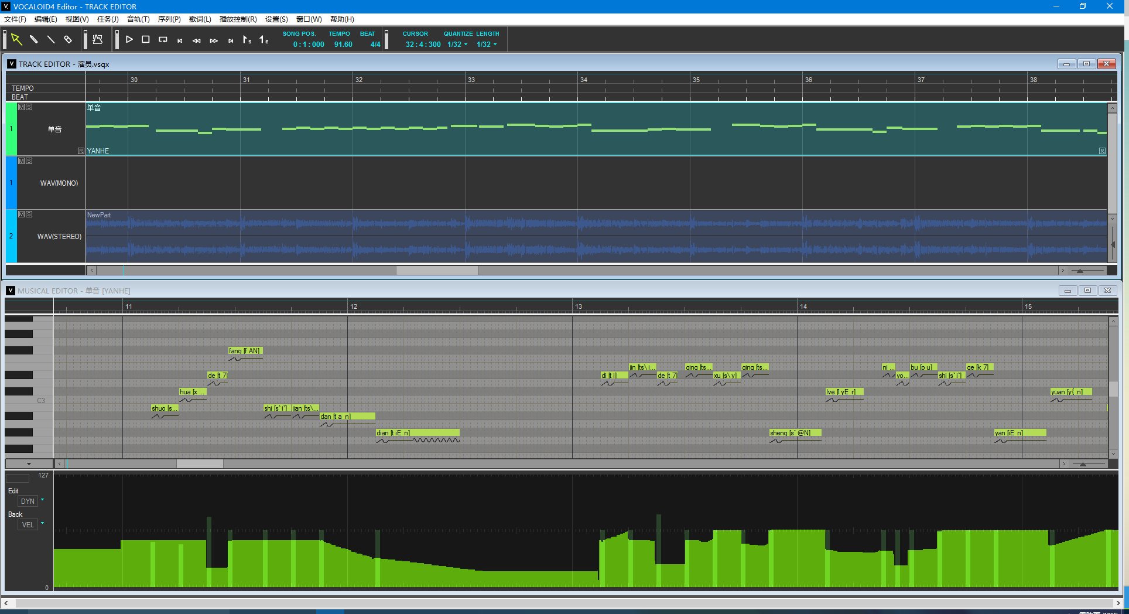Set the end marker icon
Viewport: 1129px width, 614px height.
point(264,40)
